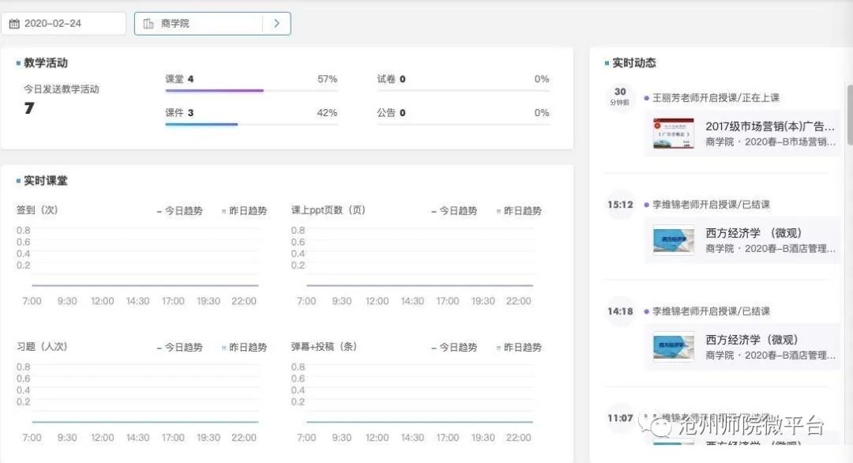Toggle 今日趋势 legend in 签到 chart
Screen dimensions: 853x463
pos(179,211)
